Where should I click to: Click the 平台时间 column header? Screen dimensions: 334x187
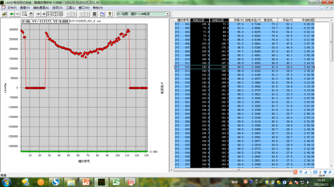pos(304,20)
